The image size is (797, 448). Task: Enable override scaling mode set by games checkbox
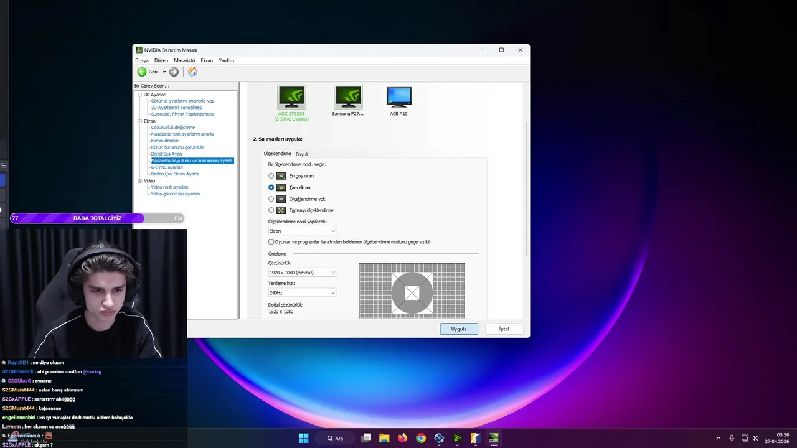[271, 241]
